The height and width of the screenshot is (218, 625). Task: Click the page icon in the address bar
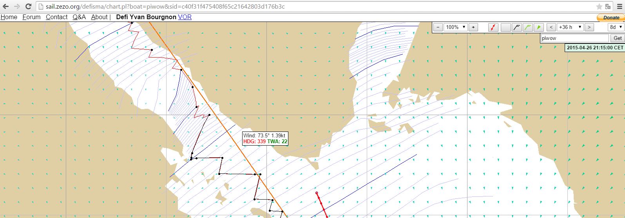click(41, 7)
